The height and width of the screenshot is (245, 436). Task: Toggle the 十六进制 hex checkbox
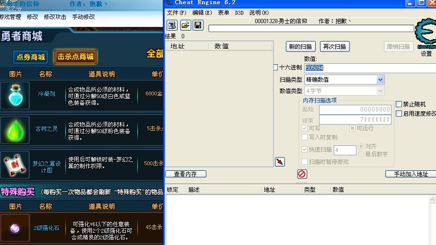[x=276, y=67]
